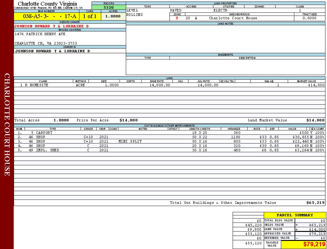This screenshot has height=249, width=327.
Task: Click the 1476 Patrick Henry Ave mailing address
Action: (x=40, y=34)
